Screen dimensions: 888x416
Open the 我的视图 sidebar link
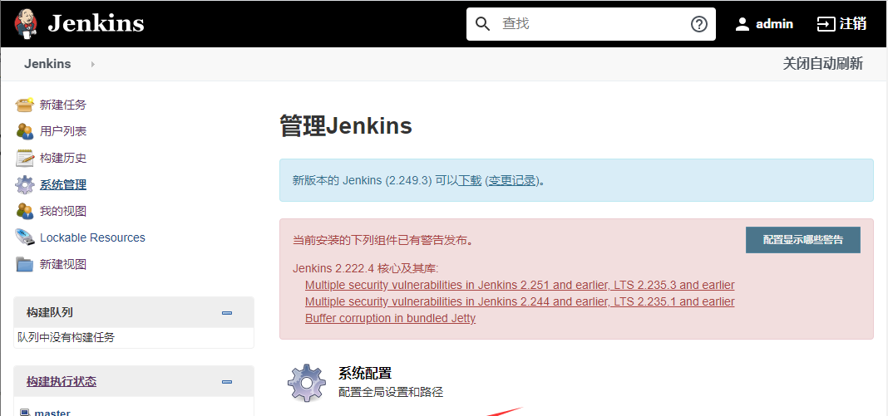click(63, 211)
